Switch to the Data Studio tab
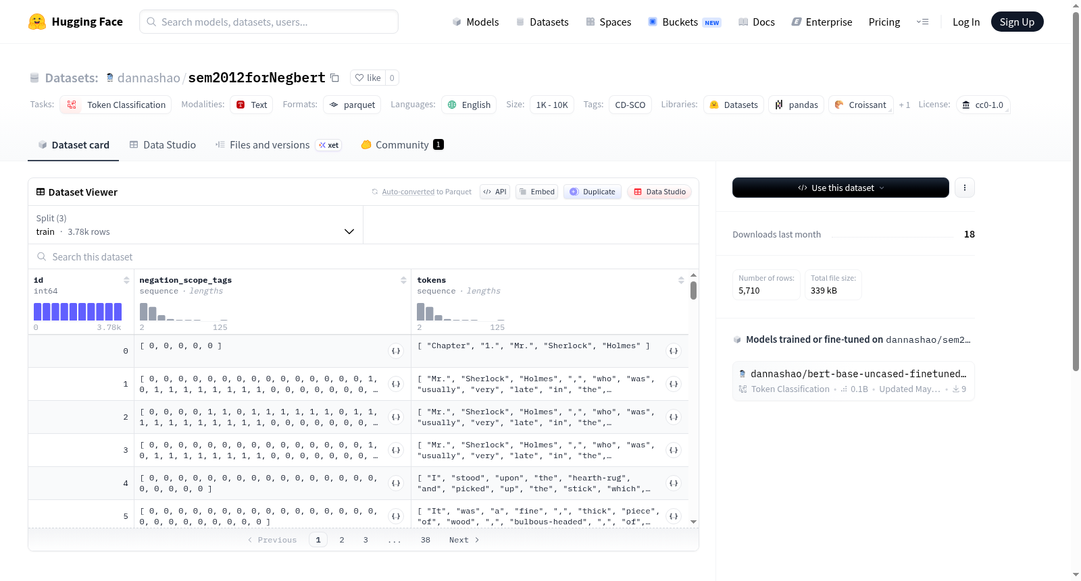This screenshot has height=581, width=1081. 163,144
